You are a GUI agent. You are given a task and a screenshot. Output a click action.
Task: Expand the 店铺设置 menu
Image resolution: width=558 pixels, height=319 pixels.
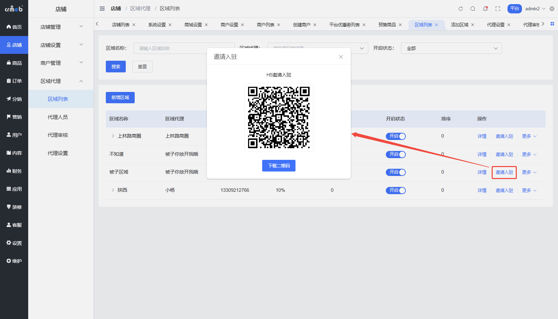pyautogui.click(x=61, y=45)
